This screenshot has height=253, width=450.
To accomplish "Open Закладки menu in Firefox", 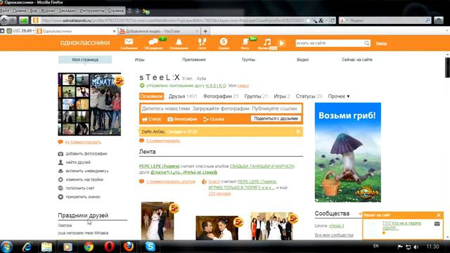I will tap(67, 11).
